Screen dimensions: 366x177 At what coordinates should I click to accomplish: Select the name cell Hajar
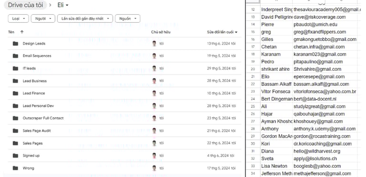(x=276, y=114)
